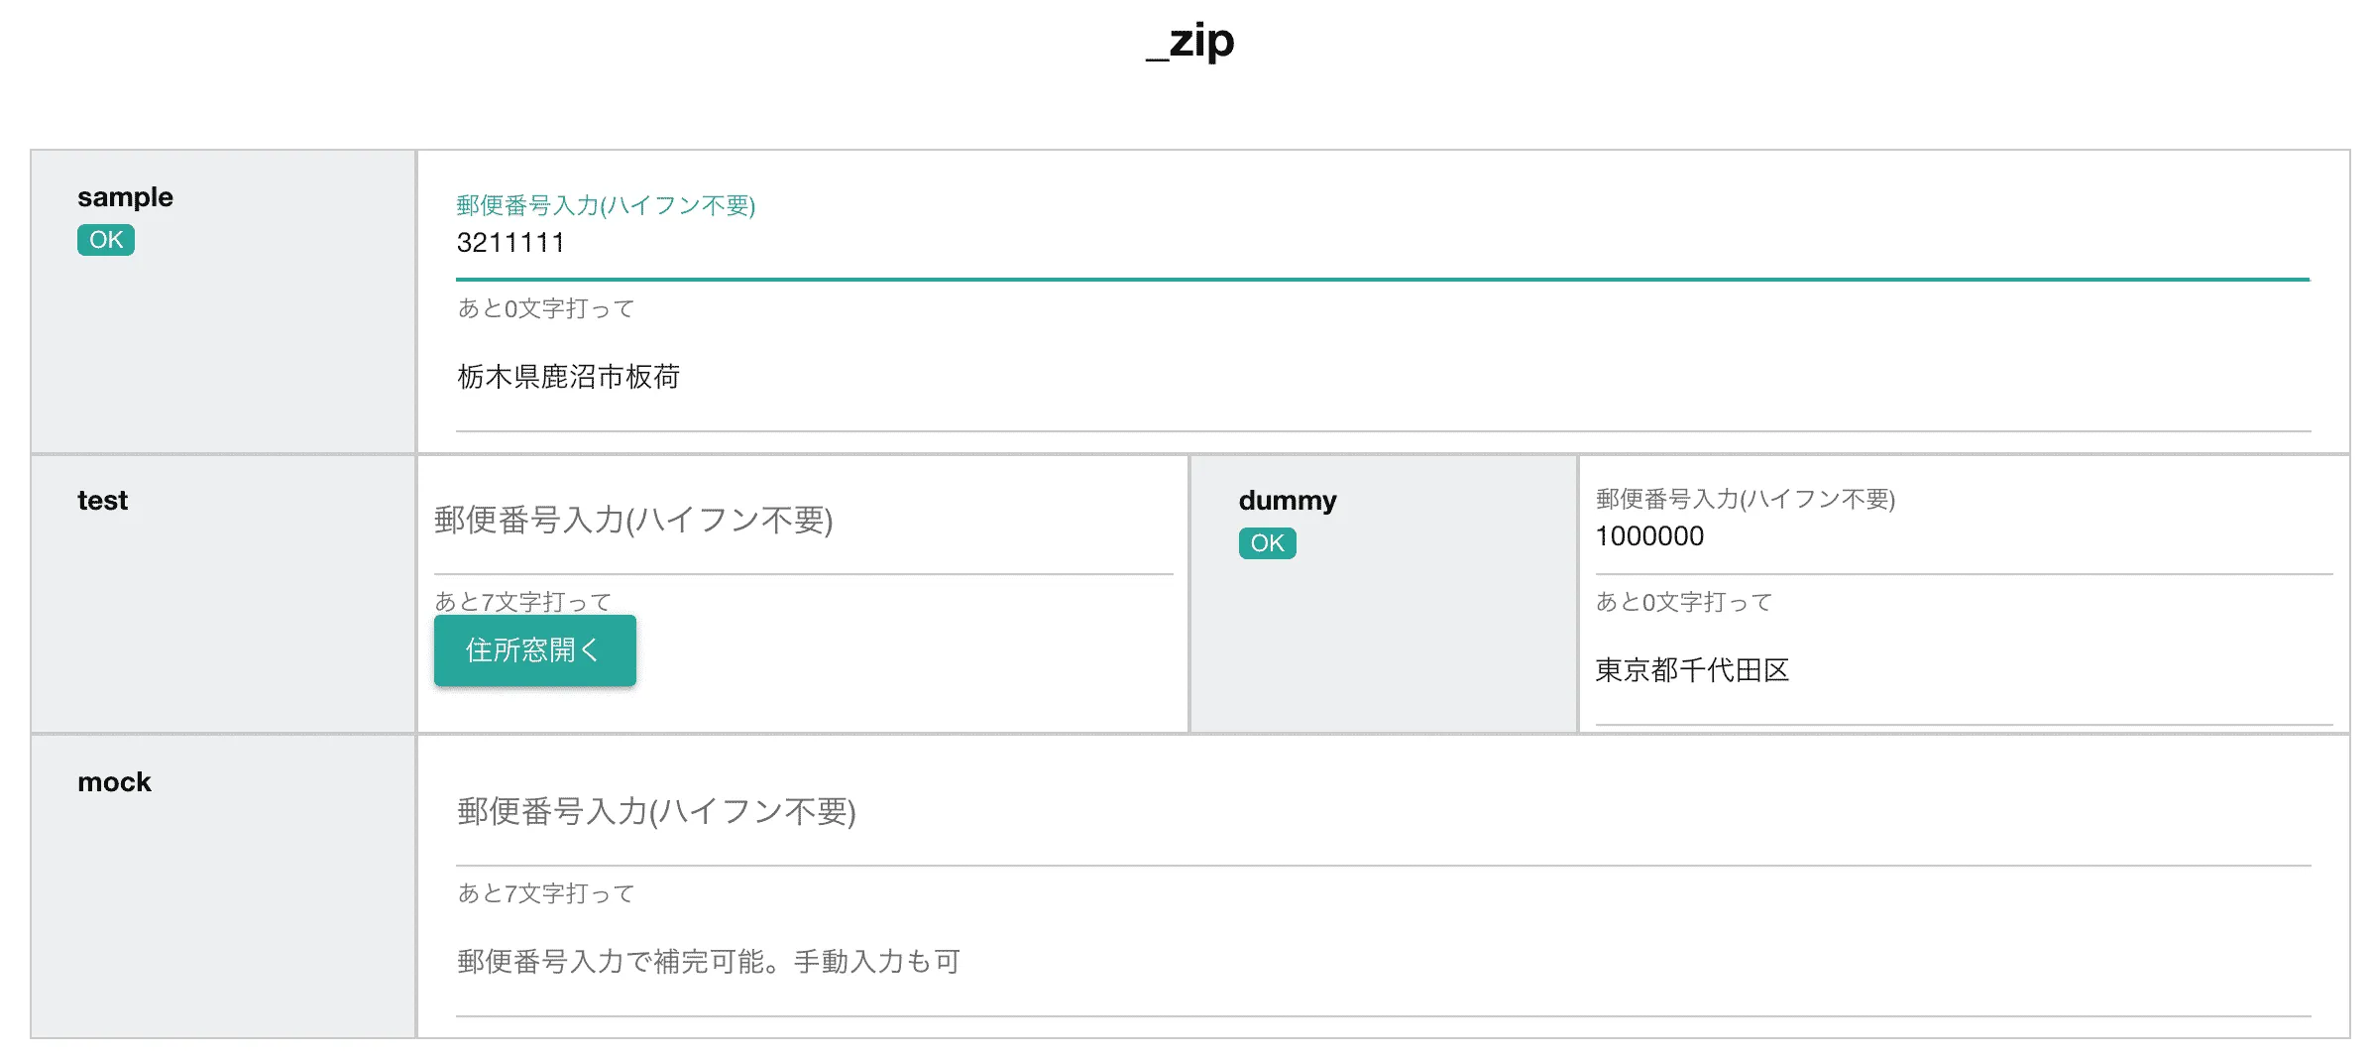
Task: Click あと7文字打って counter in test section
Action: point(522,601)
